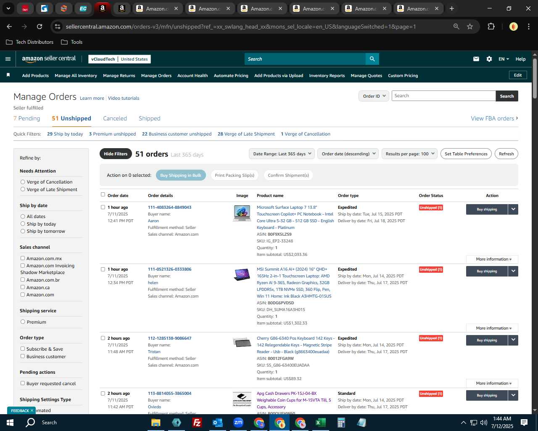Tick the Buyer requested cancel checkbox
The height and width of the screenshot is (431, 538).
coord(23,383)
